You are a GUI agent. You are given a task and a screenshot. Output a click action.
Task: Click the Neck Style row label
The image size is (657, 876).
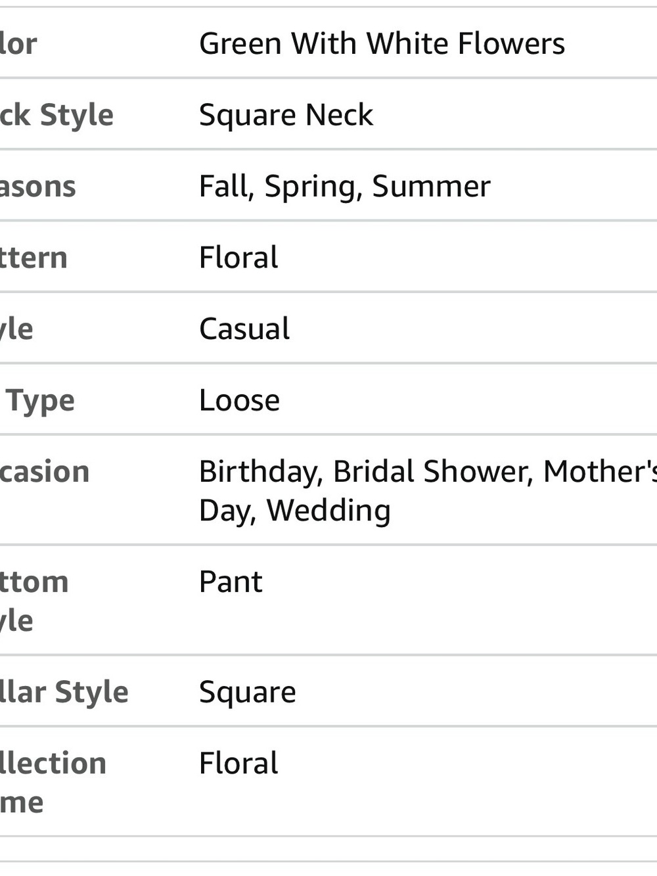click(57, 116)
